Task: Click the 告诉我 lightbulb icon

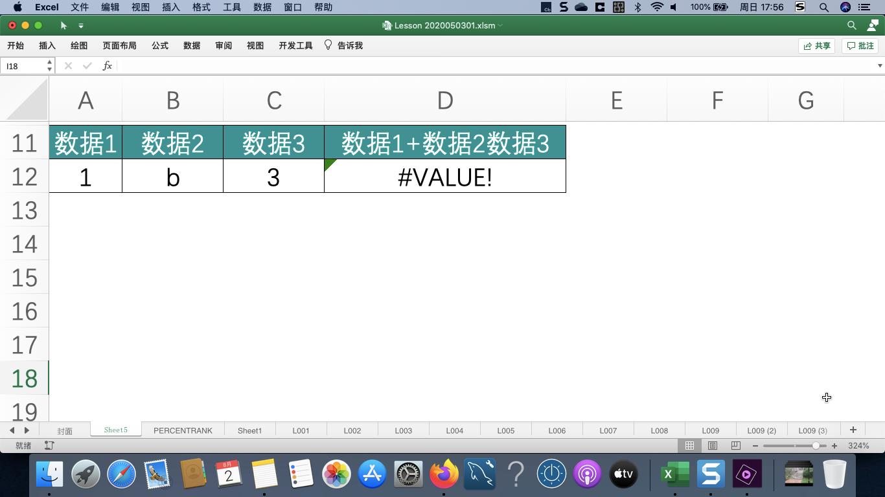Action: tap(327, 45)
